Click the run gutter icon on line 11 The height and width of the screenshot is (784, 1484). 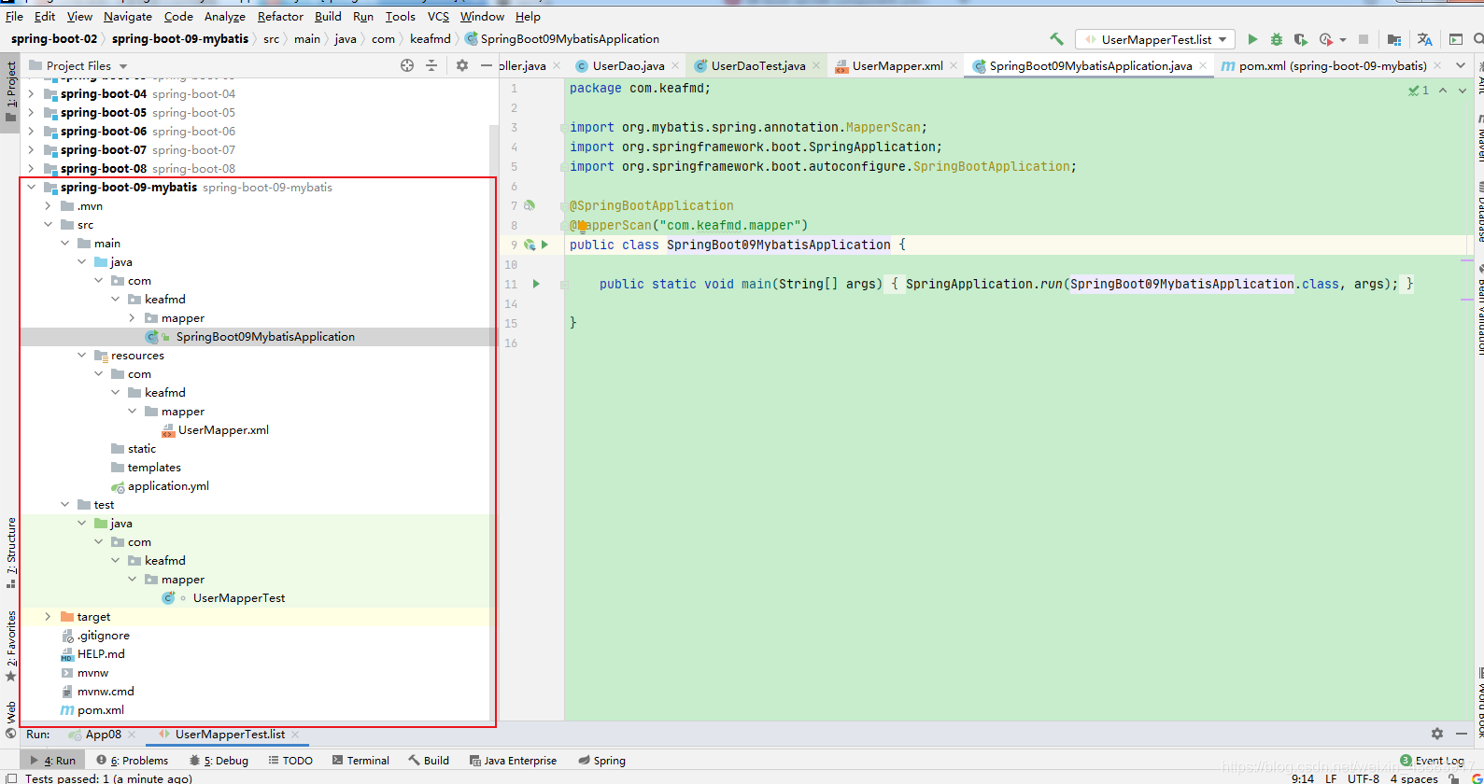tap(536, 284)
